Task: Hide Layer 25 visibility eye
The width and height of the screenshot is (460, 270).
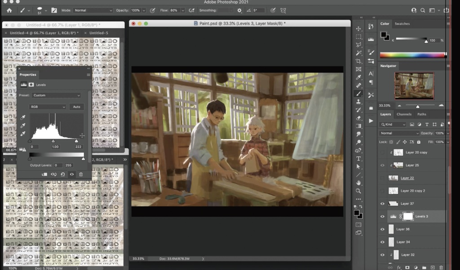Action: (382, 165)
